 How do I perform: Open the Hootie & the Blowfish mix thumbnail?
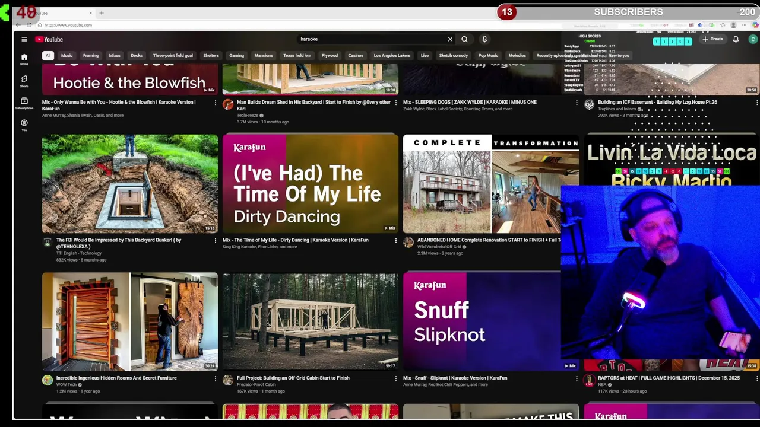click(x=130, y=80)
